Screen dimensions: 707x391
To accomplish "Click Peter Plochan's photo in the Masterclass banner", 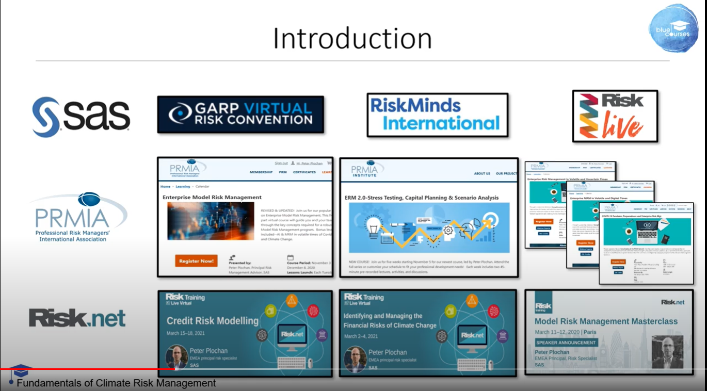I will (667, 351).
